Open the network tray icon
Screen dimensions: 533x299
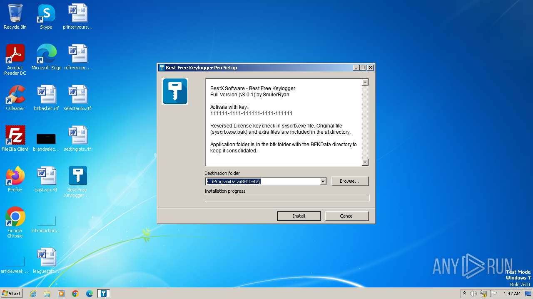coord(483,294)
